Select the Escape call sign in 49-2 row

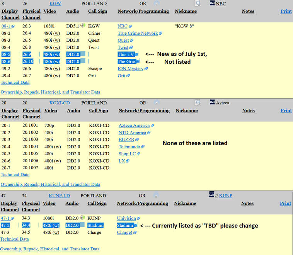click(x=95, y=68)
